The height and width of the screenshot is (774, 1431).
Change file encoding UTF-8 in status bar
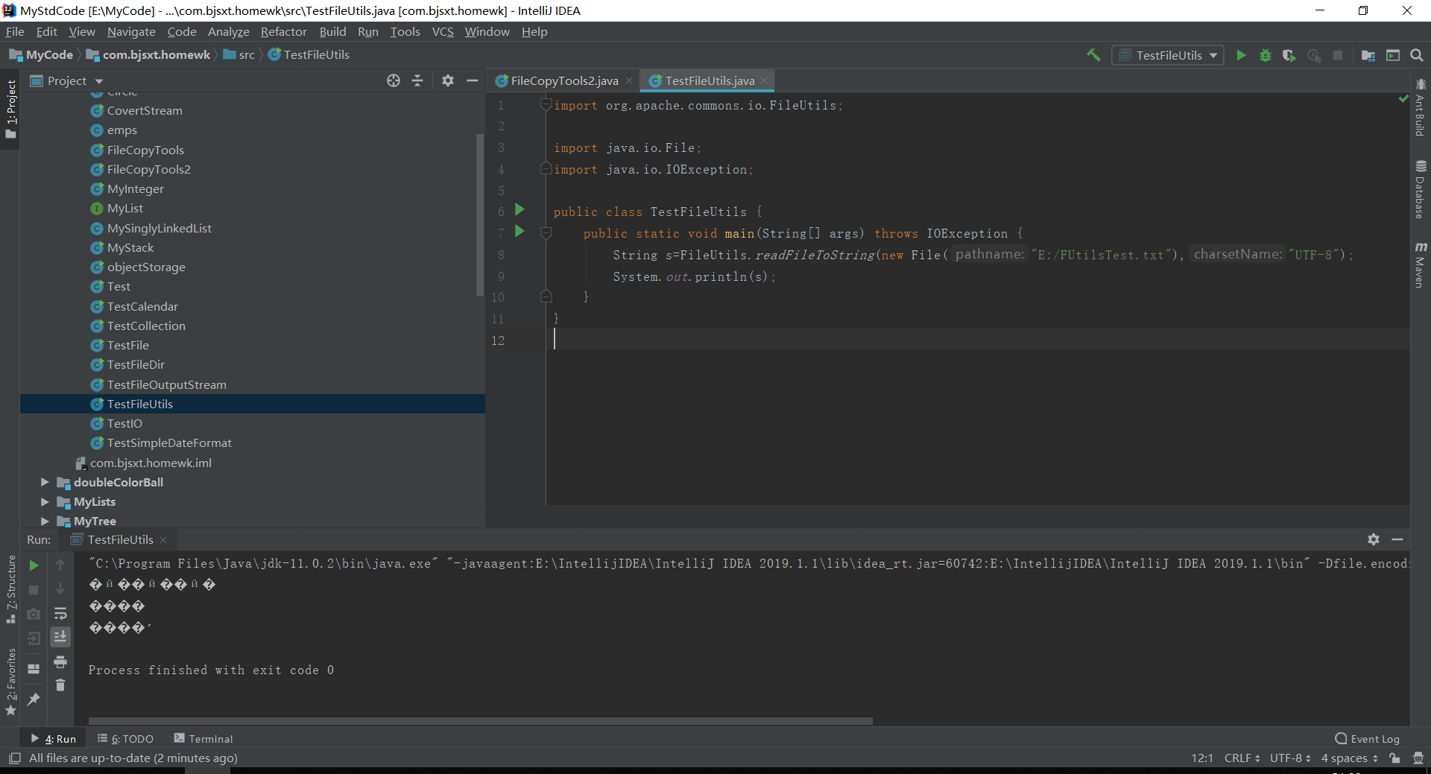pos(1290,758)
